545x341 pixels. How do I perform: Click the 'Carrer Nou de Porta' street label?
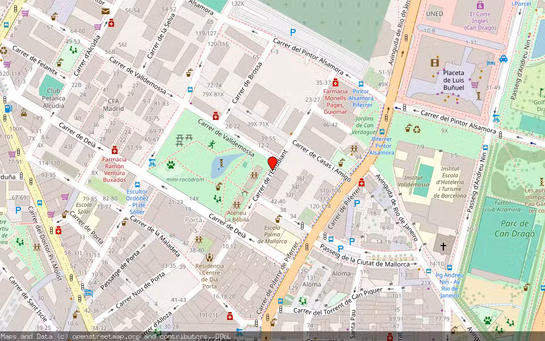click(140, 291)
